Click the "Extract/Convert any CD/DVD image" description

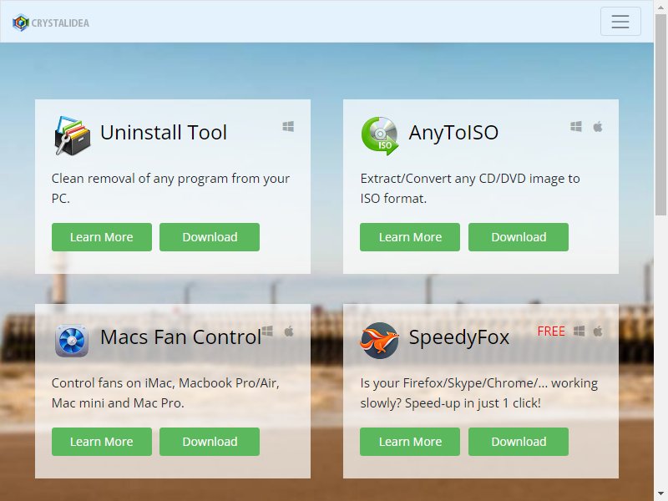[470, 189]
